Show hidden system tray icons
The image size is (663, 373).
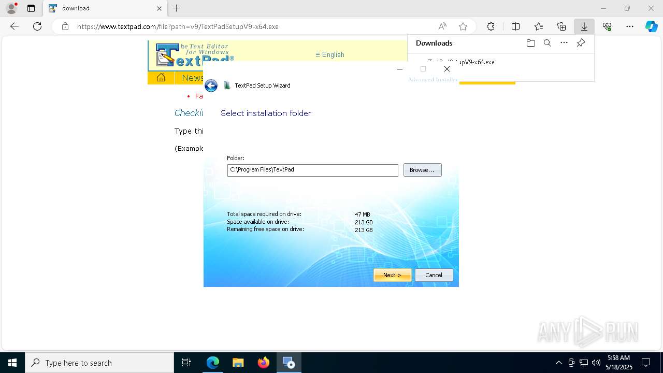point(558,363)
